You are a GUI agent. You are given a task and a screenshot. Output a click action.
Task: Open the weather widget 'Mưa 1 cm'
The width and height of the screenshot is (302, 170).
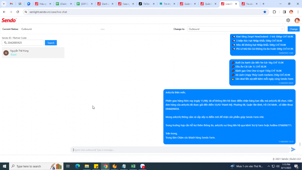pos(247,166)
